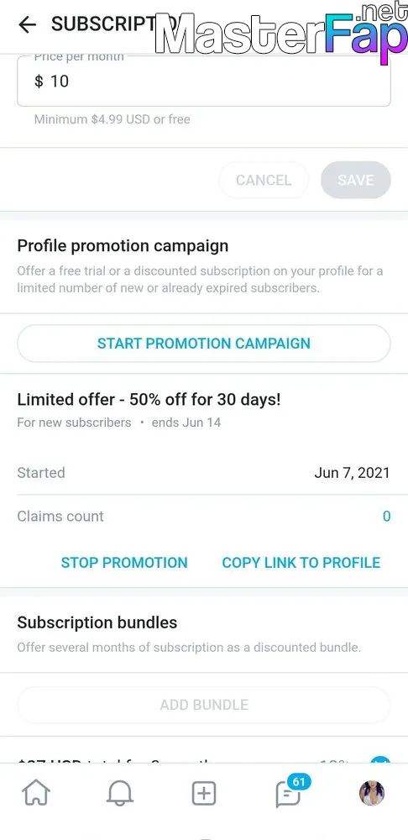This screenshot has height=840, width=408.
Task: Tap the Profile promotion campaign heading
Action: tap(123, 246)
